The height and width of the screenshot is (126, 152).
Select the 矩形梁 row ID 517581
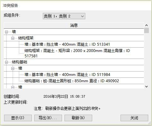(74, 53)
